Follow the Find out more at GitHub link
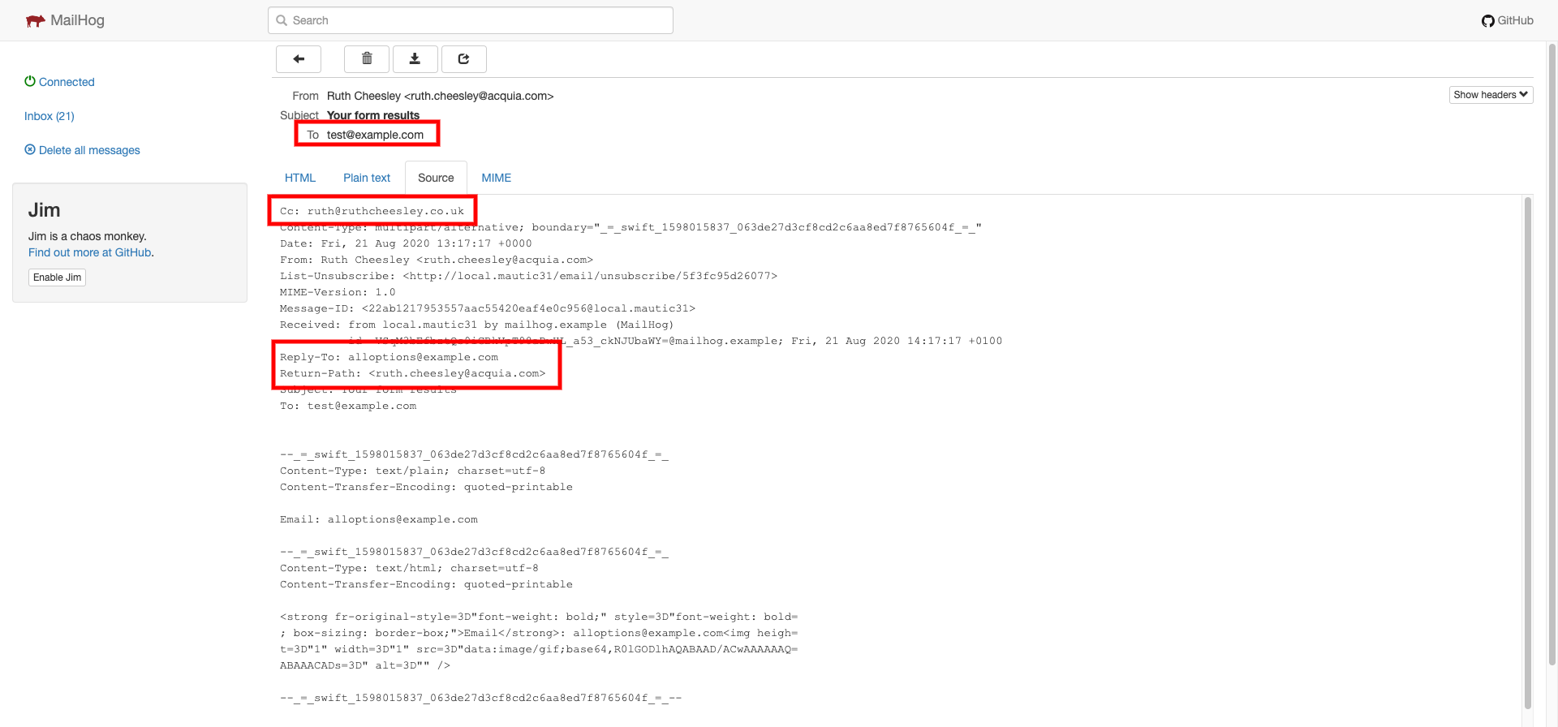Screen dimensions: 1558x727 pyautogui.click(x=90, y=252)
